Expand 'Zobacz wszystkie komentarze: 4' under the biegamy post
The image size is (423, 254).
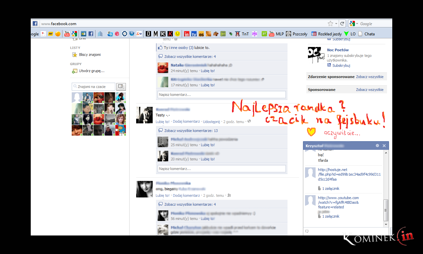click(x=190, y=204)
